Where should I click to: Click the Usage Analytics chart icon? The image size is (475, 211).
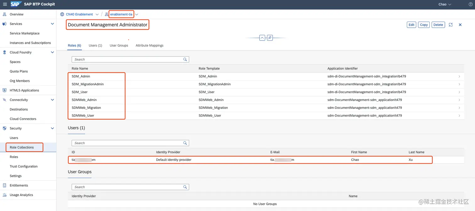(4, 195)
